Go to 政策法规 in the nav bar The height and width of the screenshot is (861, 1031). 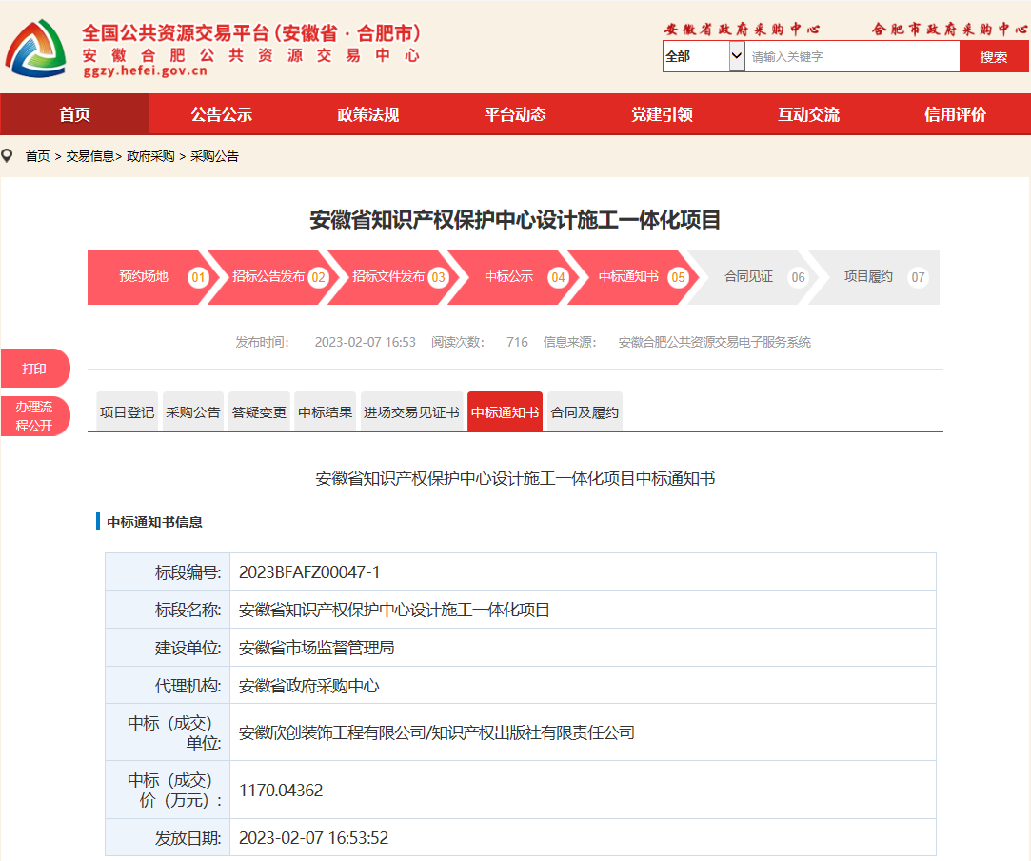coord(368,114)
